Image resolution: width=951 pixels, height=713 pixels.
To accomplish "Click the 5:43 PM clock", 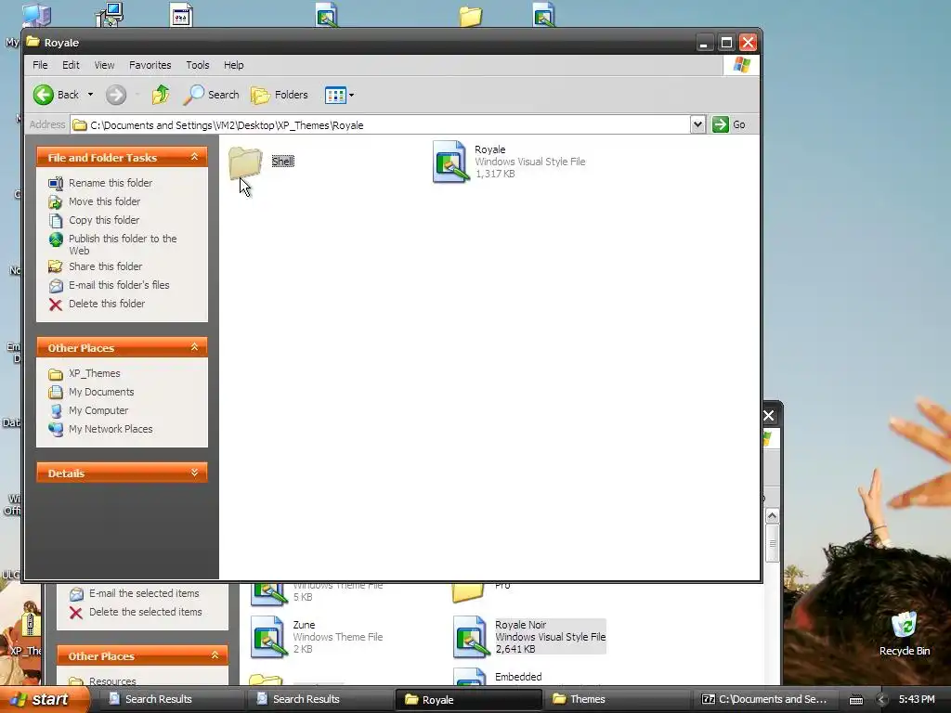I will tap(917, 699).
